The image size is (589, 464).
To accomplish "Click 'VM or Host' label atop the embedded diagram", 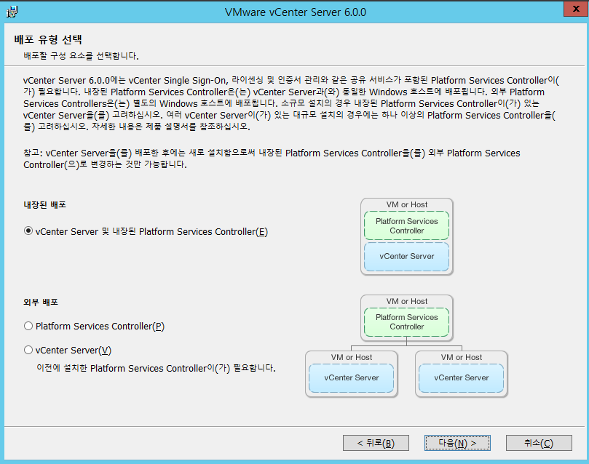I will pyautogui.click(x=406, y=205).
